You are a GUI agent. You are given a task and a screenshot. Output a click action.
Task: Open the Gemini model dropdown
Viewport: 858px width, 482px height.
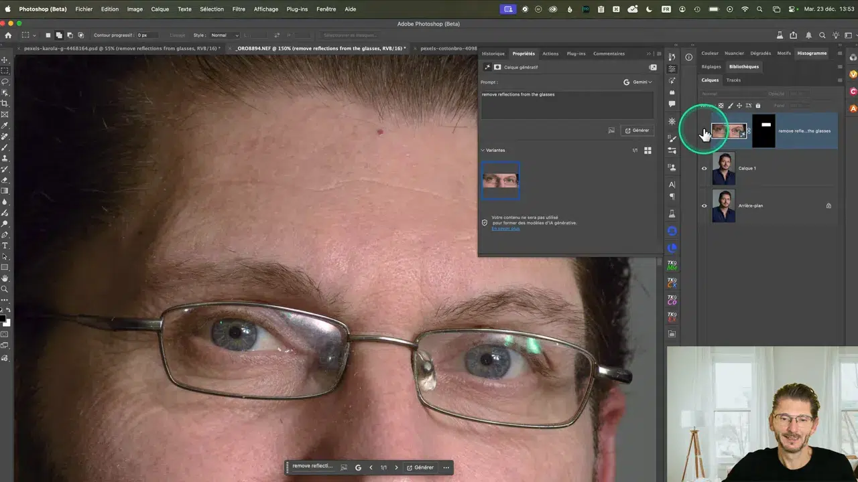[x=639, y=82]
